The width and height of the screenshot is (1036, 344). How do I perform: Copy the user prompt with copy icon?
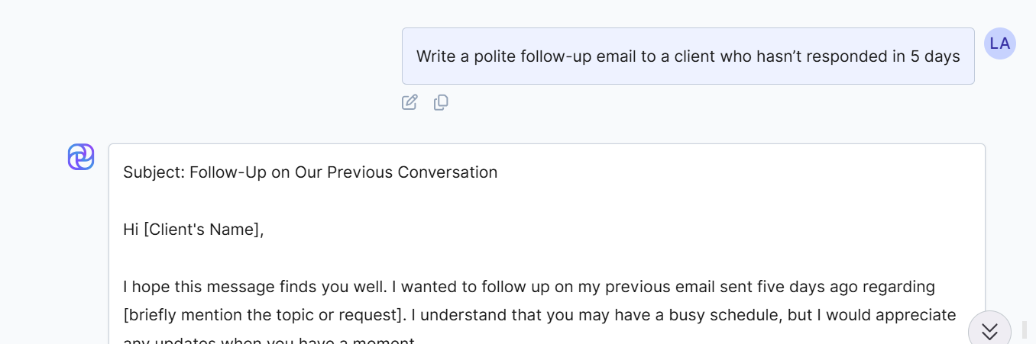(x=441, y=102)
